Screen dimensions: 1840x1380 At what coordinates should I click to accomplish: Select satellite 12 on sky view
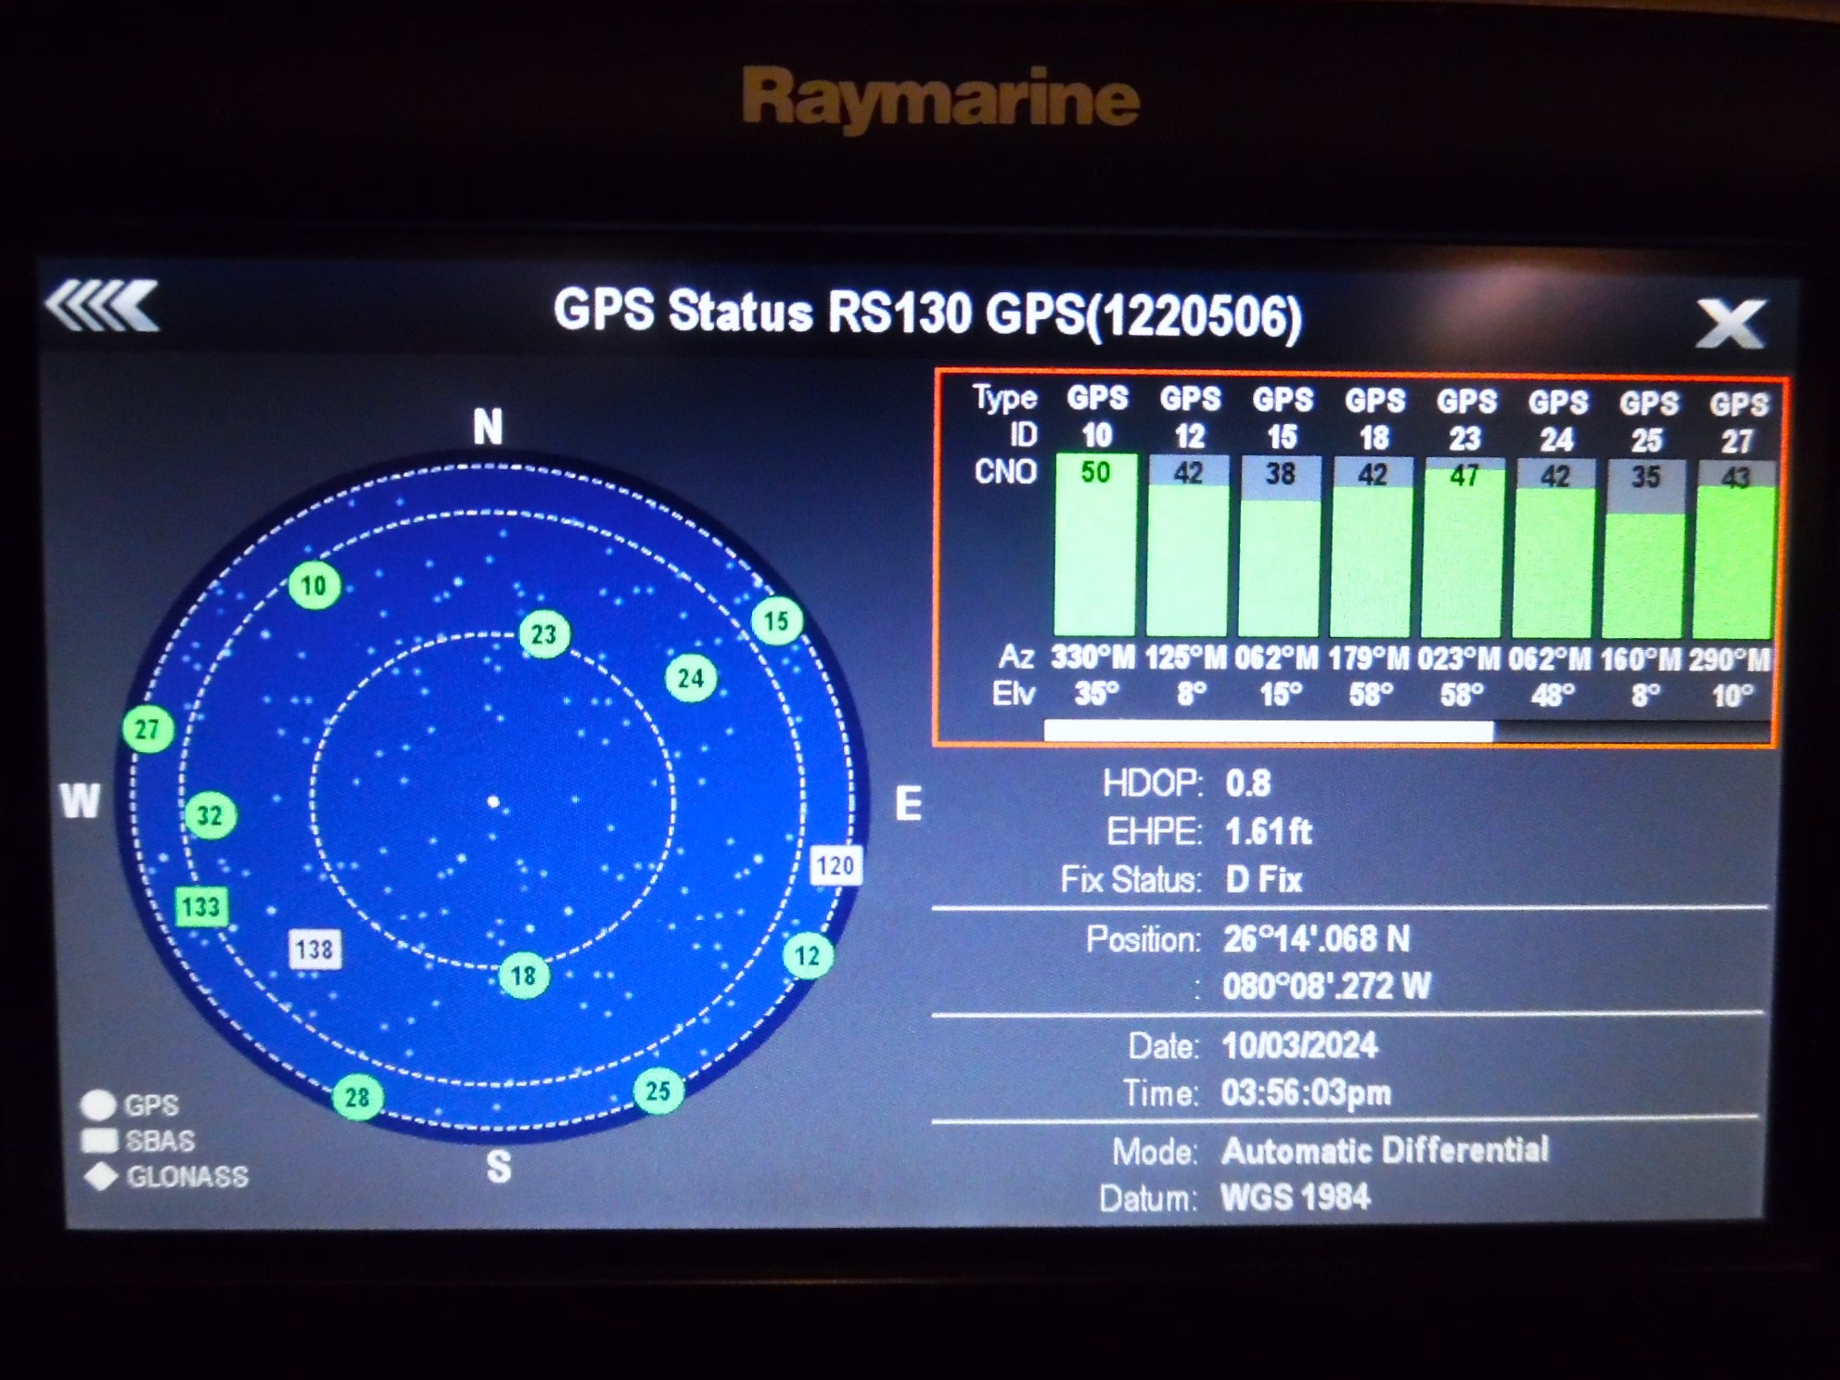point(808,956)
